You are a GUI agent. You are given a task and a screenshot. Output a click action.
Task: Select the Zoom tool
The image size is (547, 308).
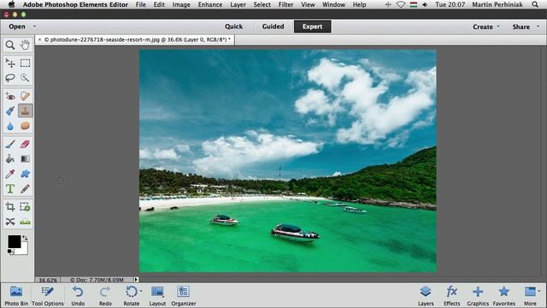tap(10, 44)
